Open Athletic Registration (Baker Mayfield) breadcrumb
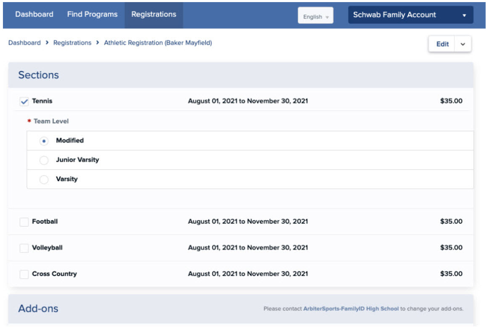486x328 pixels. tap(158, 43)
